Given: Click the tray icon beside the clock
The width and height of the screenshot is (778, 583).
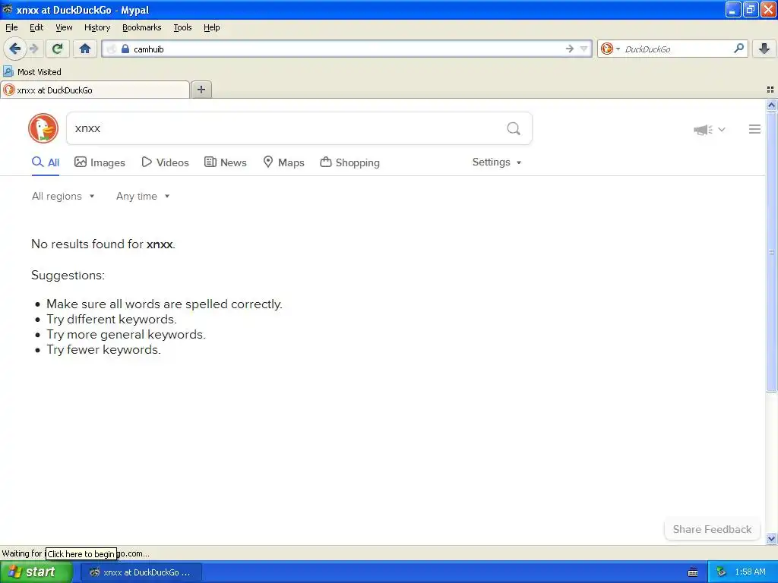Looking at the screenshot, I should (721, 572).
